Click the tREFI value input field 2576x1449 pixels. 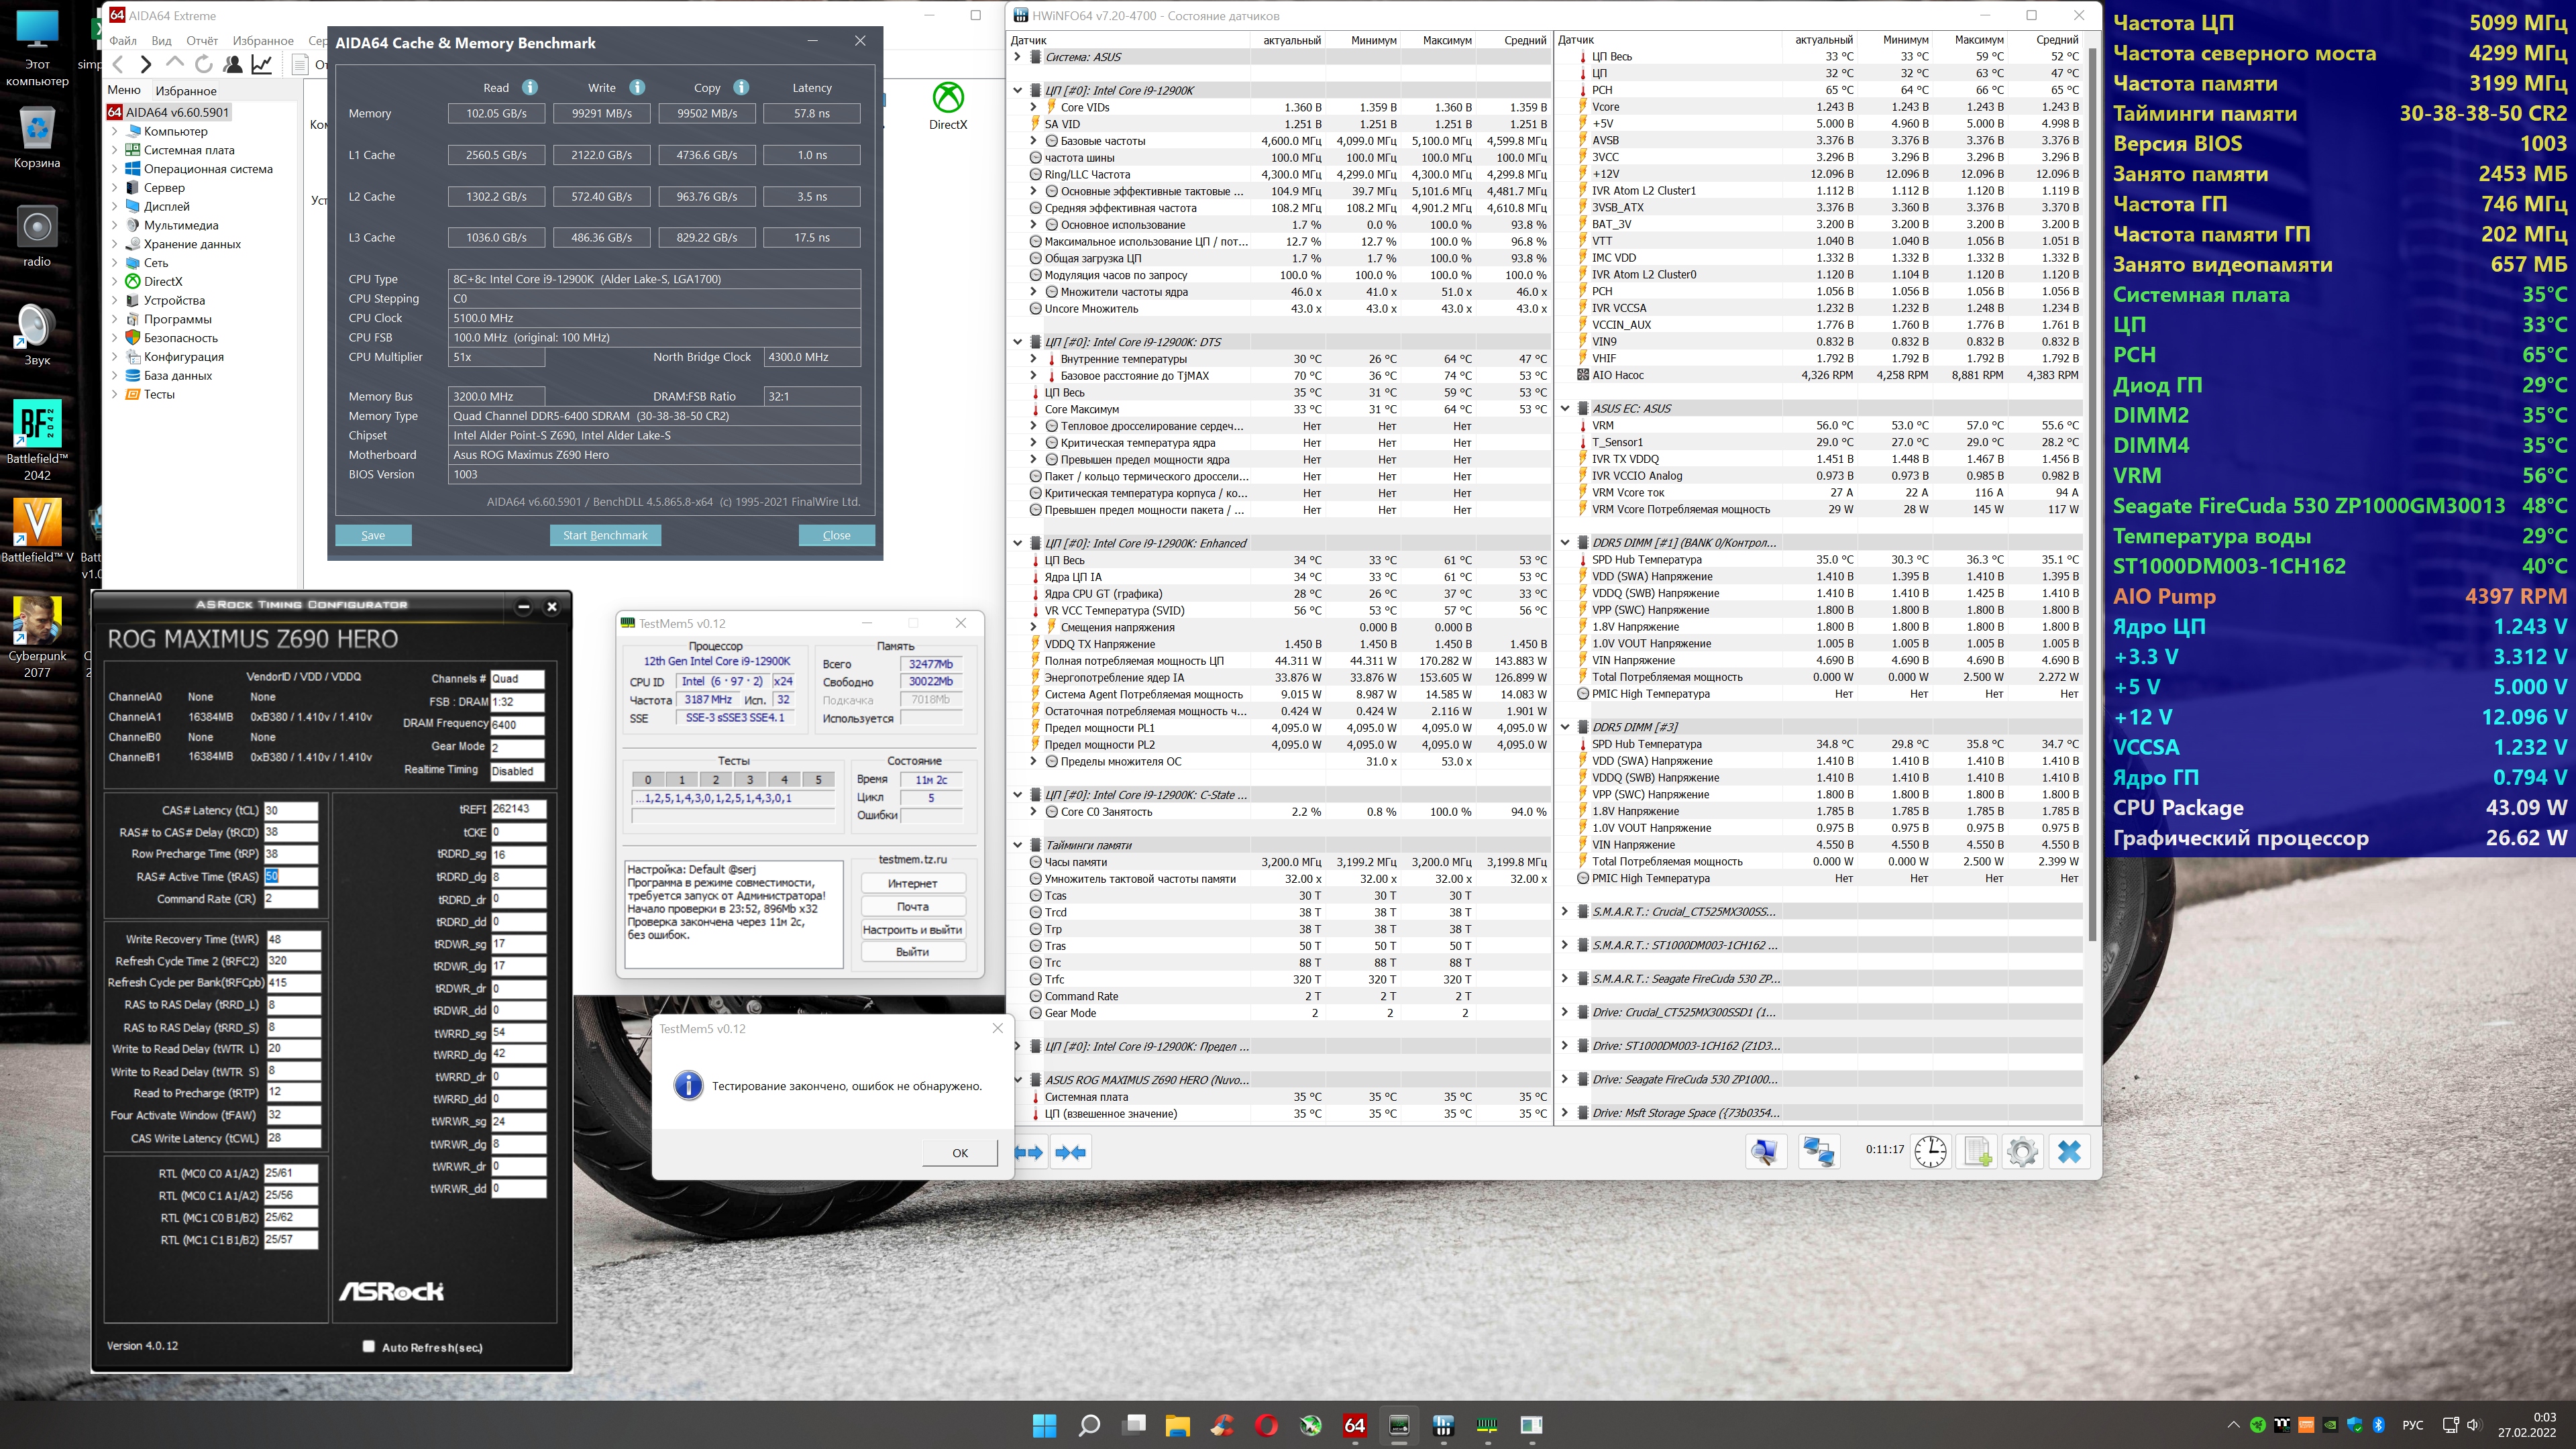tap(518, 809)
